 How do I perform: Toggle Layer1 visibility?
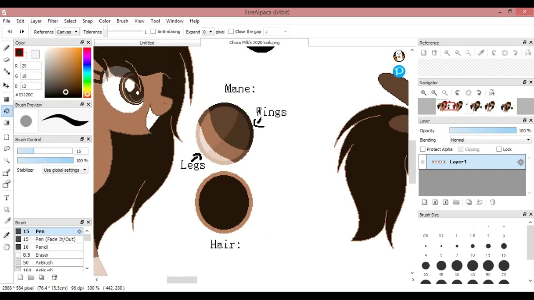pos(423,162)
